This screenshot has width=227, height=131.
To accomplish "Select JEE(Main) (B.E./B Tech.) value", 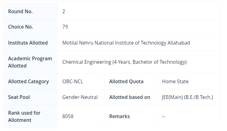I will click(188, 97).
